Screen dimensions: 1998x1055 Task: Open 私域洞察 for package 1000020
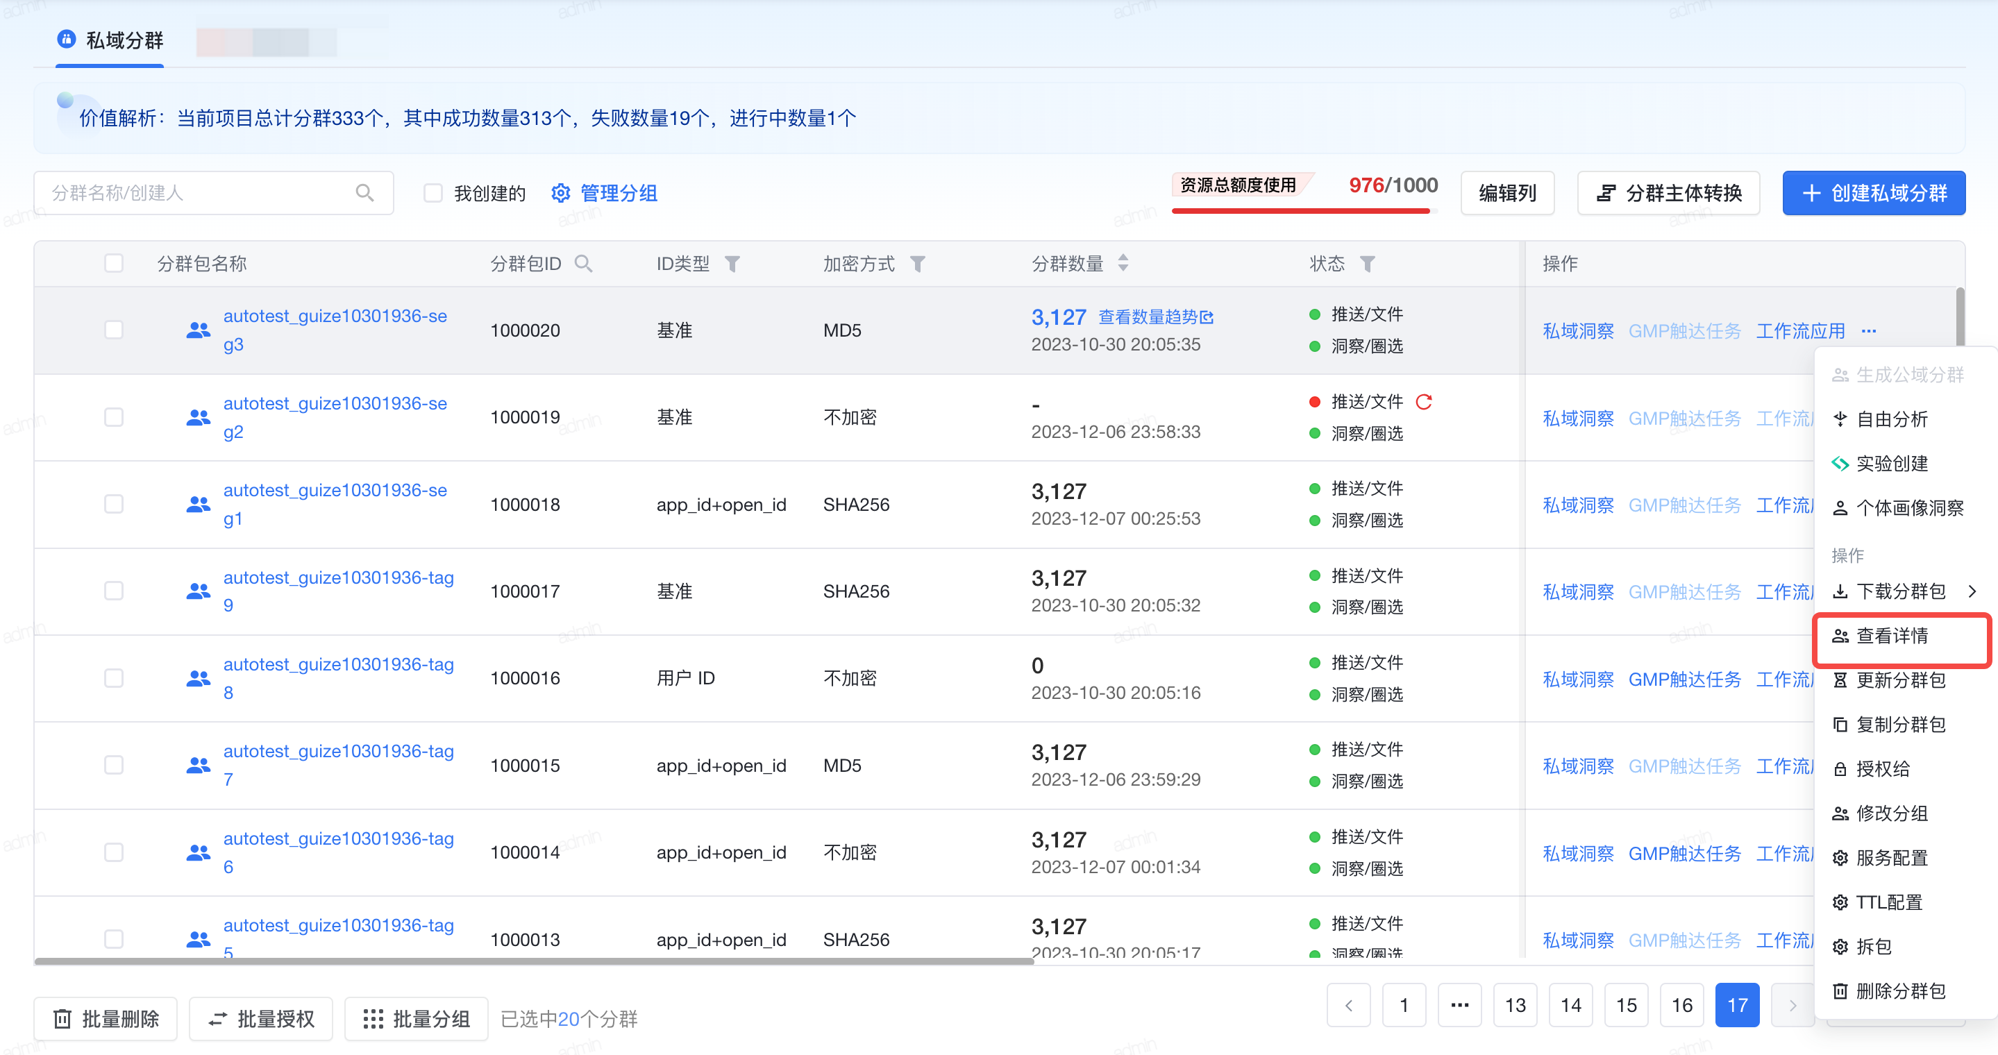[1577, 331]
